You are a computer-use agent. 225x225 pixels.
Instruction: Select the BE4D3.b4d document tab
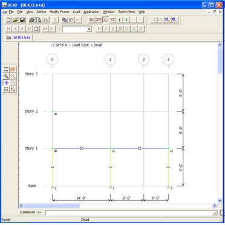(19, 37)
